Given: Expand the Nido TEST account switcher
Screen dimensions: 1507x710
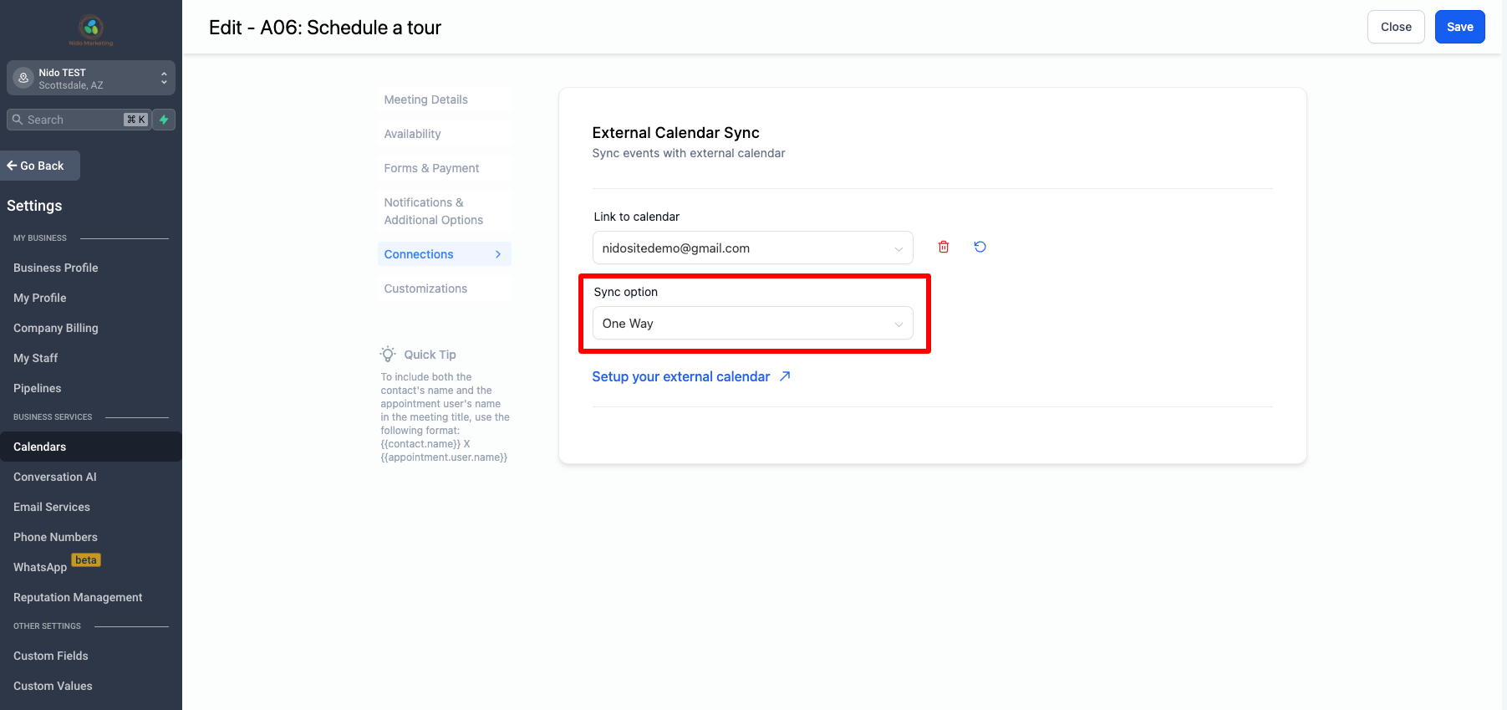Looking at the screenshot, I should (91, 78).
